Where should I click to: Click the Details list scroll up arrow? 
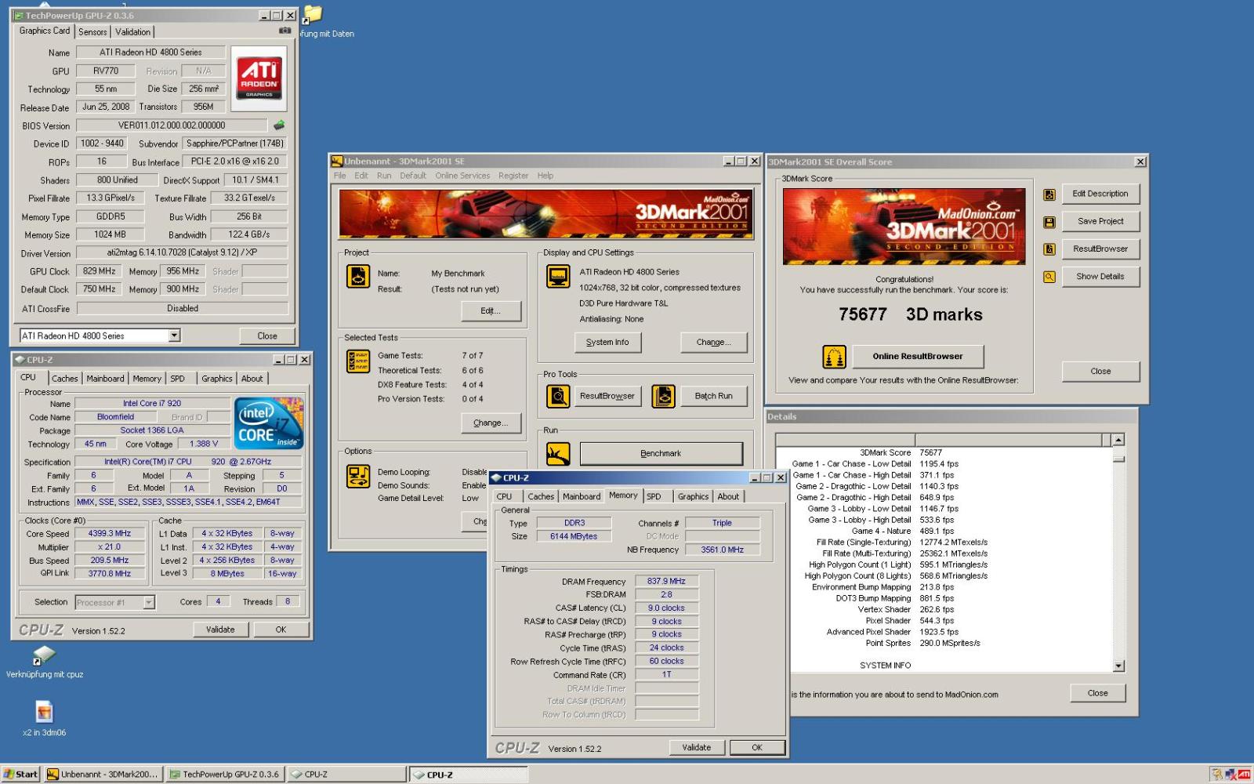[x=1118, y=440]
